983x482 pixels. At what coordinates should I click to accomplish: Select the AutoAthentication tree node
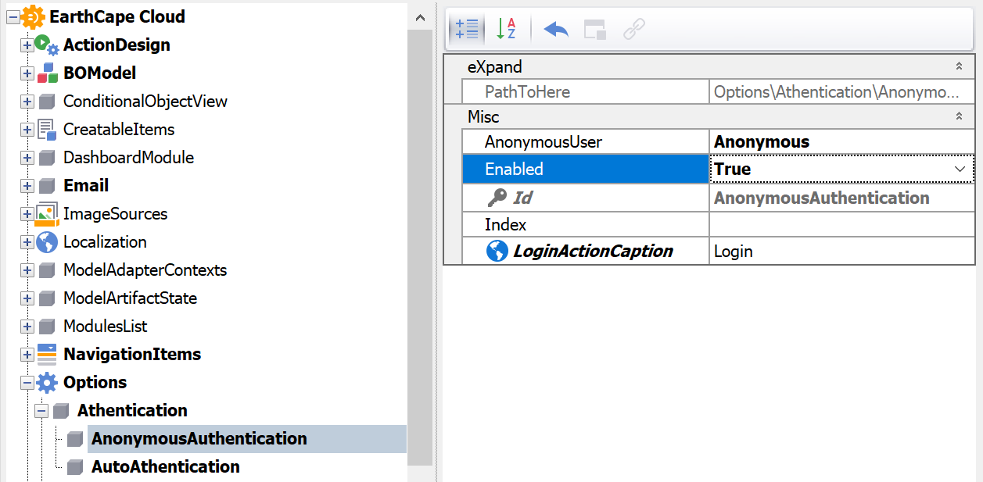[166, 467]
